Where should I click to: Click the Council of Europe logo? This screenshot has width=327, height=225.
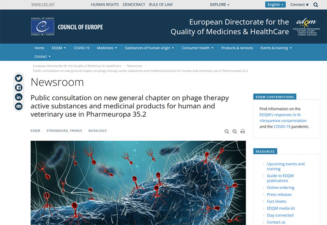pos(67,26)
